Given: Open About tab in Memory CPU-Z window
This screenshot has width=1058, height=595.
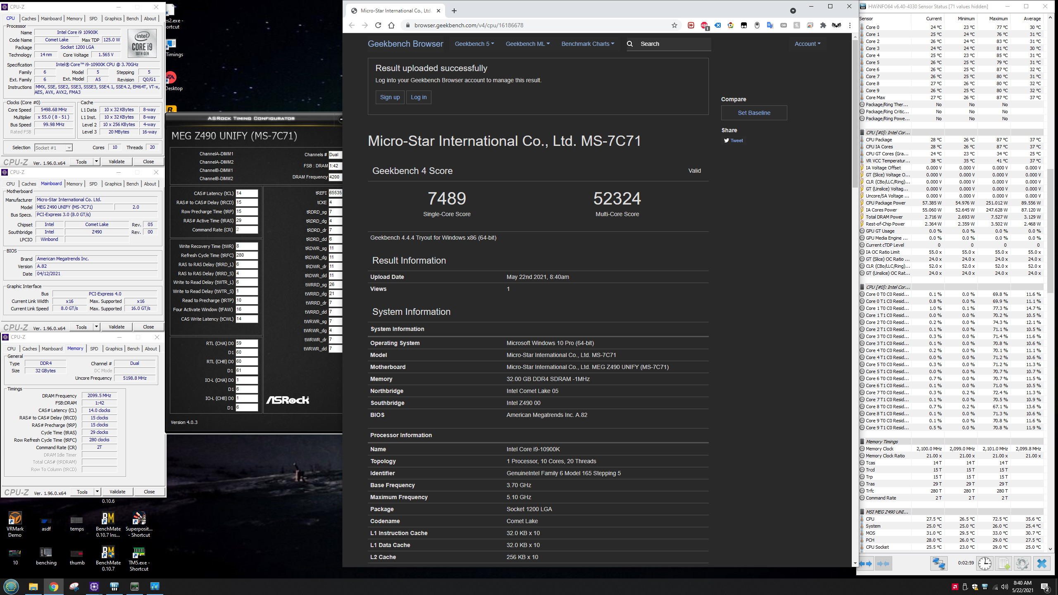Looking at the screenshot, I should coord(151,349).
